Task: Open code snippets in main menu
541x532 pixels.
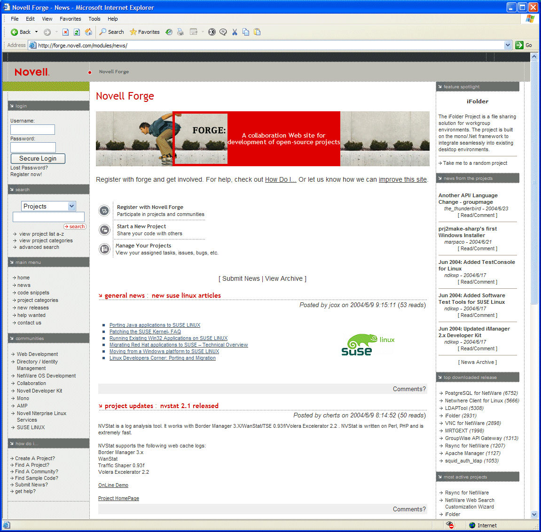Action: click(33, 293)
